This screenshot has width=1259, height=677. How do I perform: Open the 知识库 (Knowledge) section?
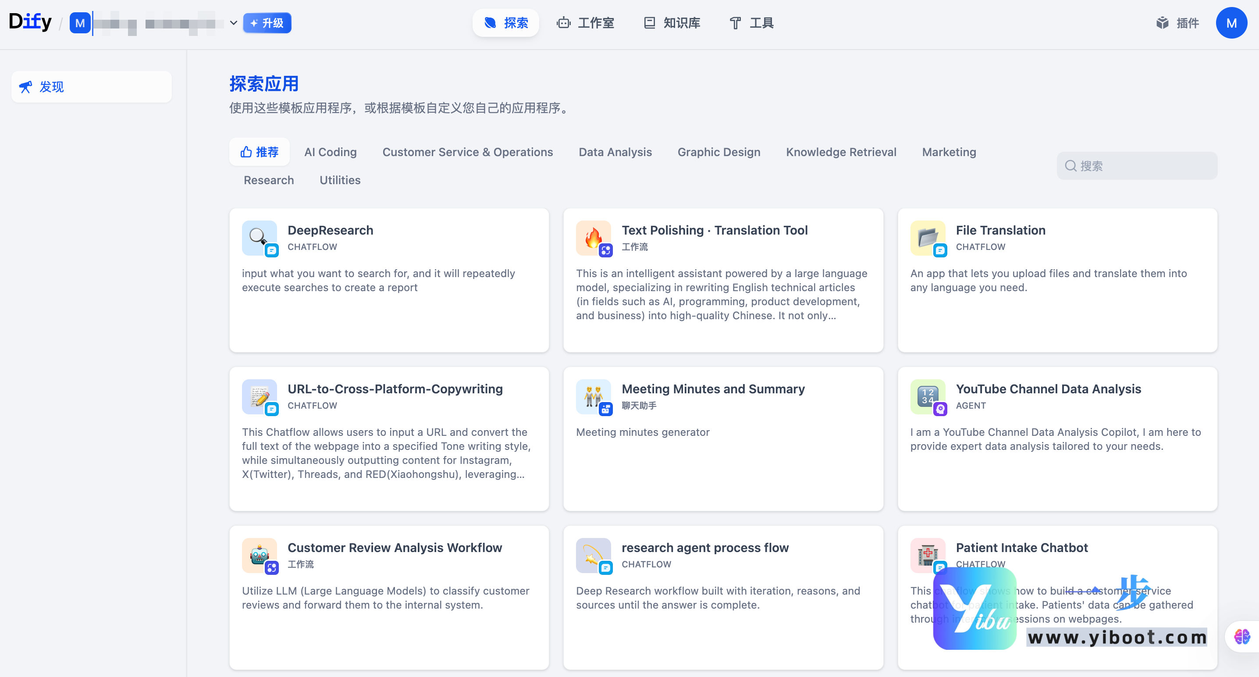[671, 22]
